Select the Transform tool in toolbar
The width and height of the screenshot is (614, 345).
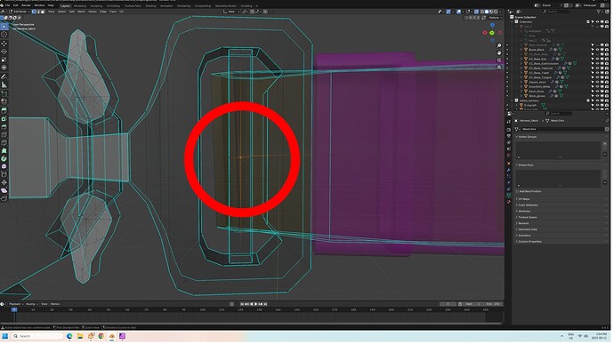pos(4,68)
